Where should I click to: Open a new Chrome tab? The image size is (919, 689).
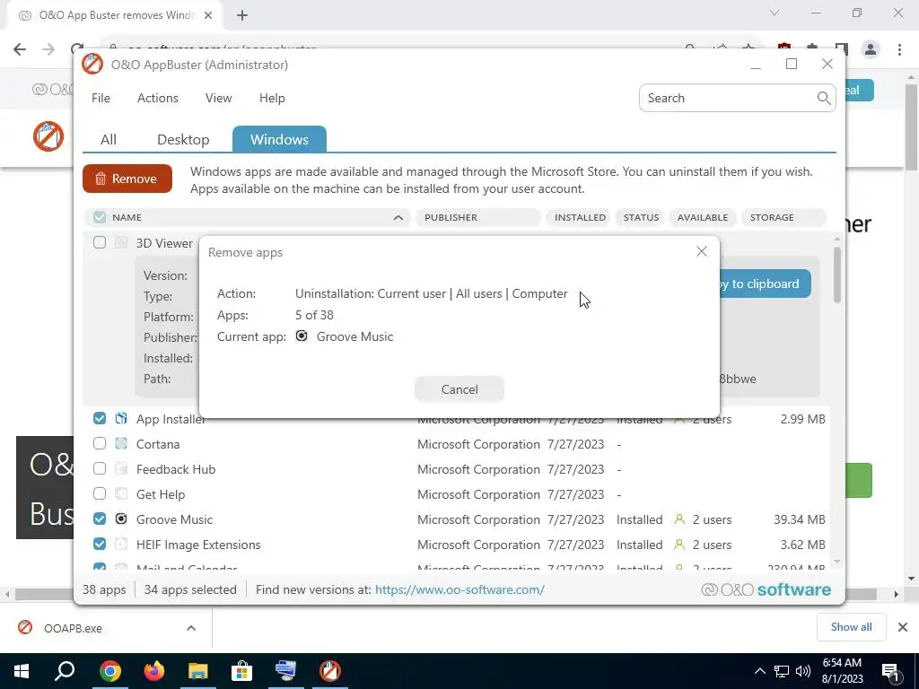242,16
